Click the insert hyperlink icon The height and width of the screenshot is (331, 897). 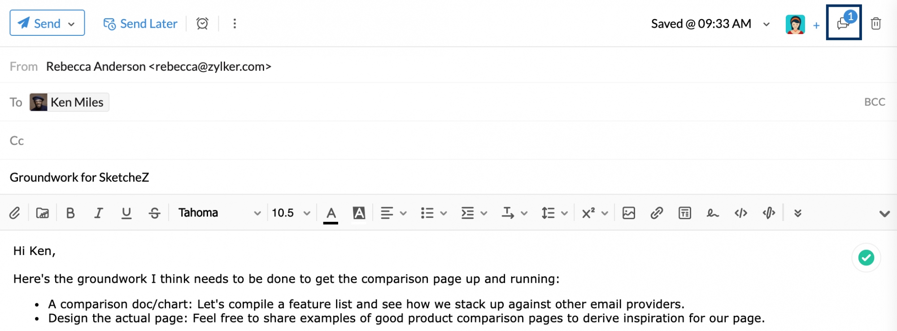click(x=657, y=213)
